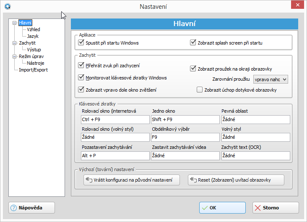The height and width of the screenshot is (222, 307).
Task: Disable Spustit při startu Windows checkbox
Action: point(81,42)
